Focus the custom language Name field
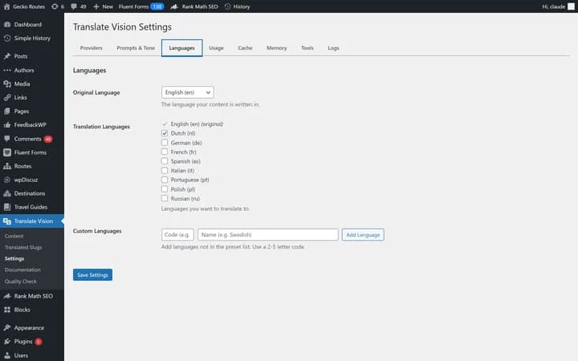 [x=268, y=234]
